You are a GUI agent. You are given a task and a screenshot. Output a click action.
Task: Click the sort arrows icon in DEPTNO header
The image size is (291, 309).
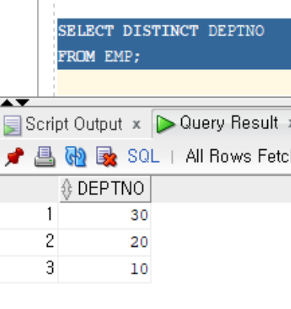coord(67,189)
